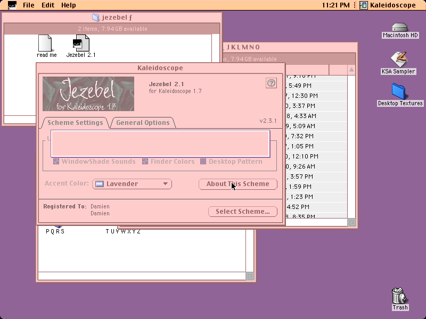
Task: Select the Trash icon
Action: [399, 296]
